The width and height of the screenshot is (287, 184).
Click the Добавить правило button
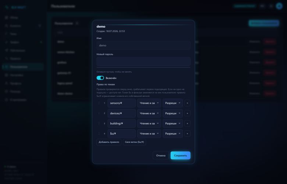pyautogui.click(x=109, y=142)
